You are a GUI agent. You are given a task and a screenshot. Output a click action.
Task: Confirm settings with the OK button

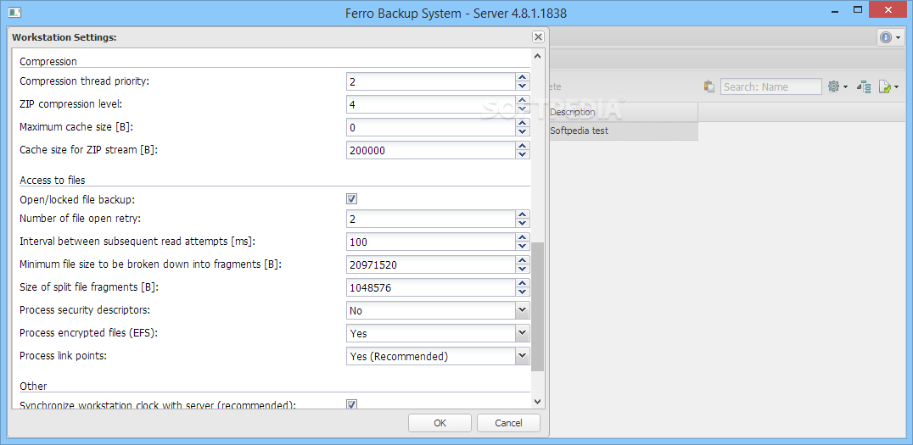click(x=440, y=423)
